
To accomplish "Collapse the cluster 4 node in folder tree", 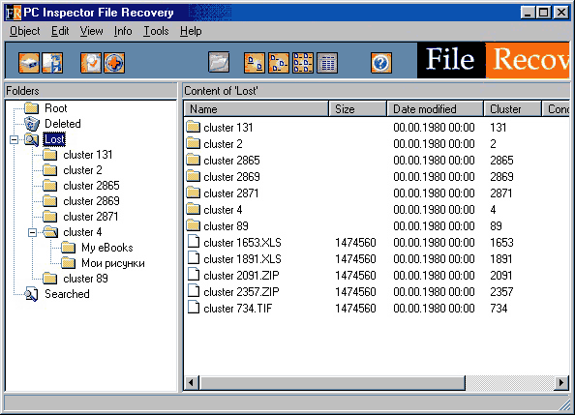I will 32,232.
